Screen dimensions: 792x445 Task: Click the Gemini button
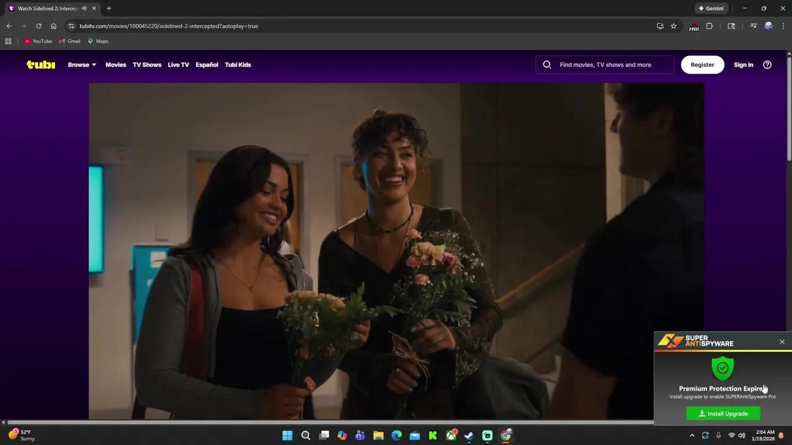click(711, 9)
